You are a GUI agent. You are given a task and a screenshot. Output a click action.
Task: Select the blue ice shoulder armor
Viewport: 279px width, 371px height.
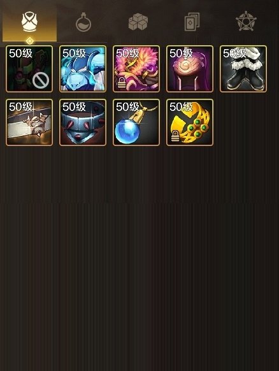(83, 69)
